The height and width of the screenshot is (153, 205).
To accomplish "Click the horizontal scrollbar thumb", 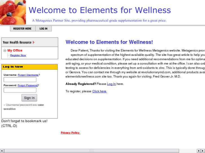I will [92, 151].
